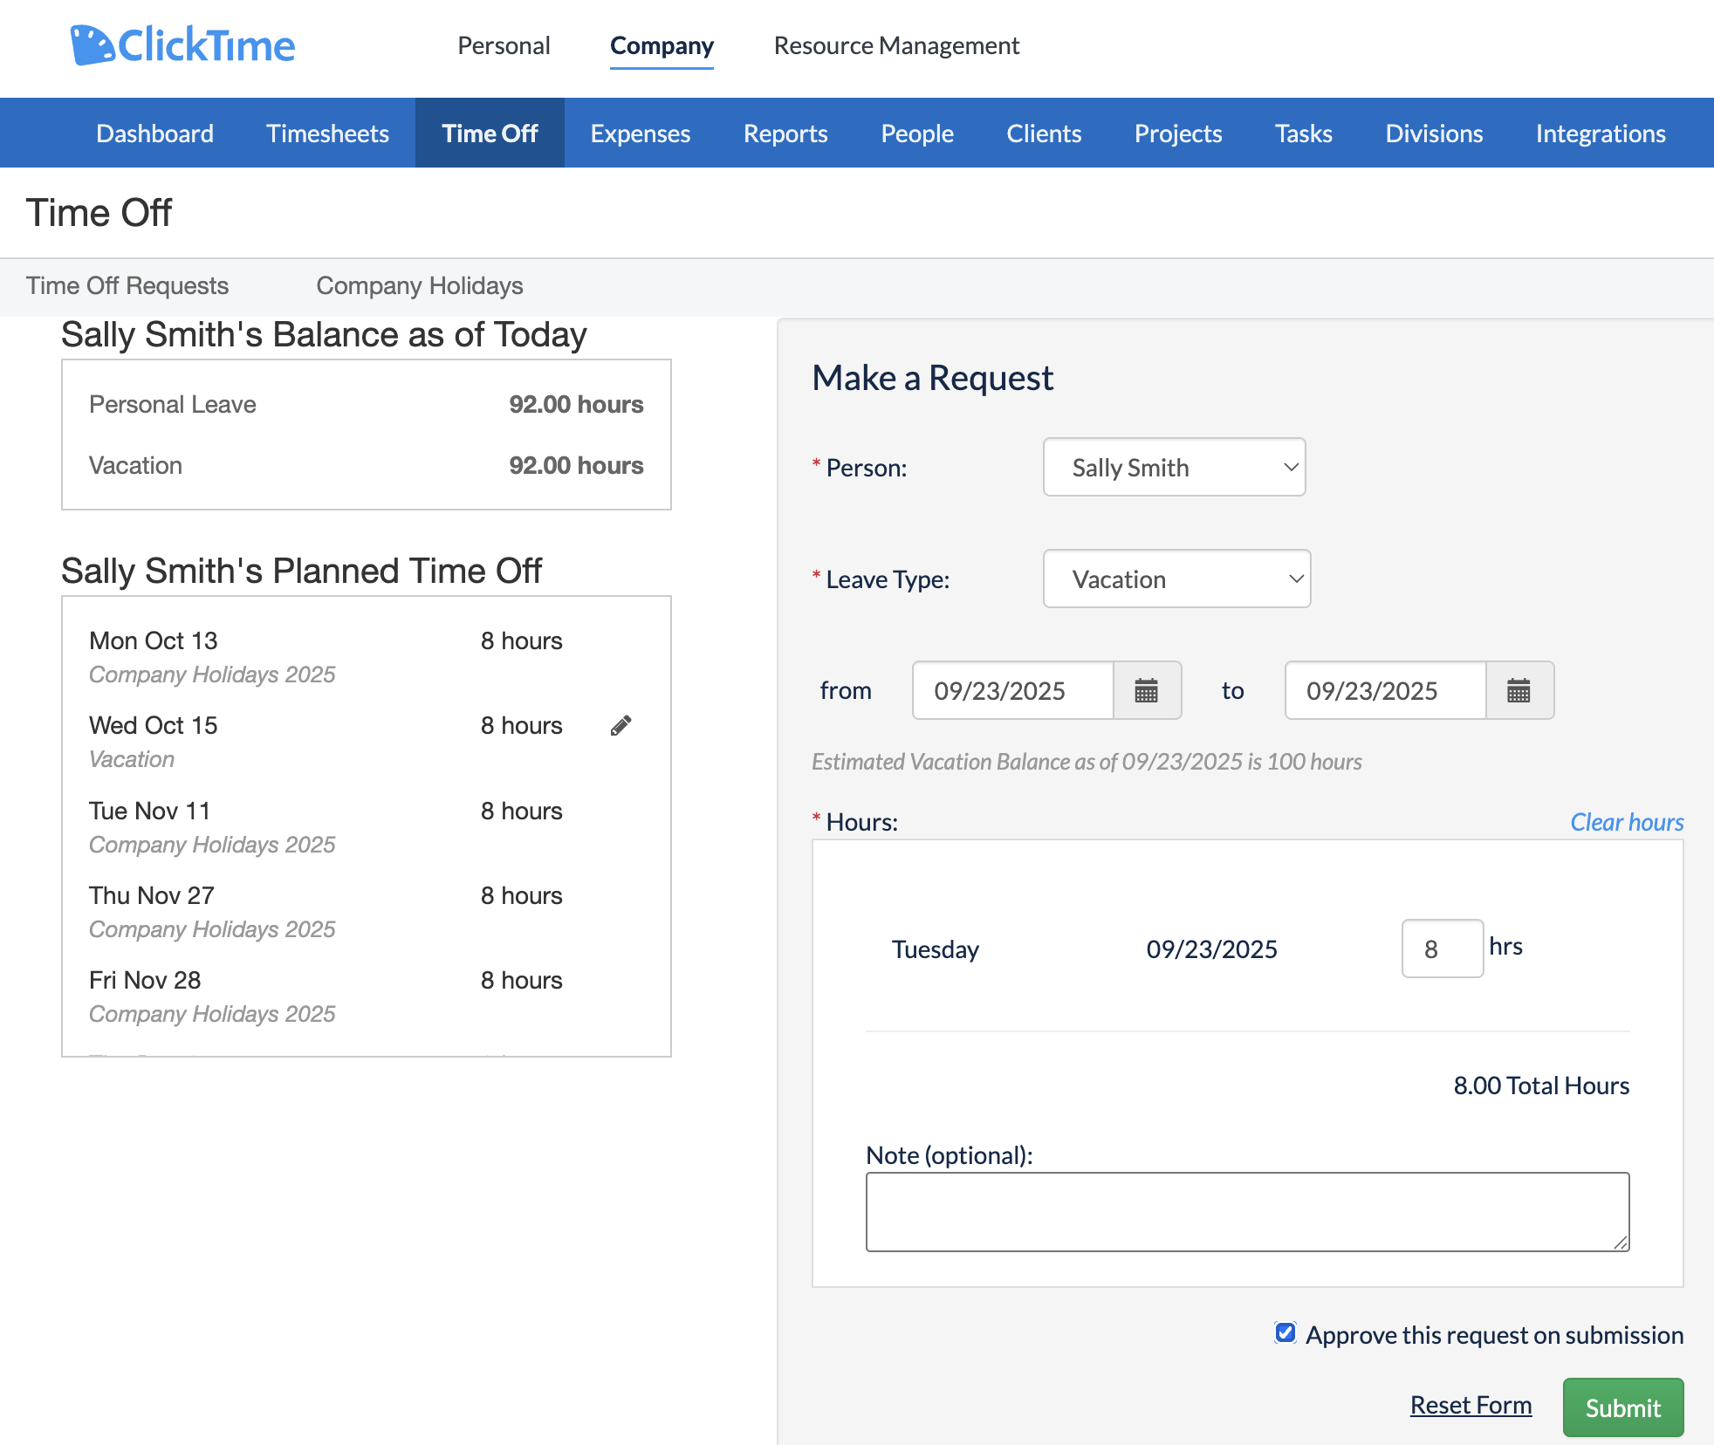Click the 'Clear hours' link
This screenshot has height=1445, width=1714.
tap(1627, 822)
